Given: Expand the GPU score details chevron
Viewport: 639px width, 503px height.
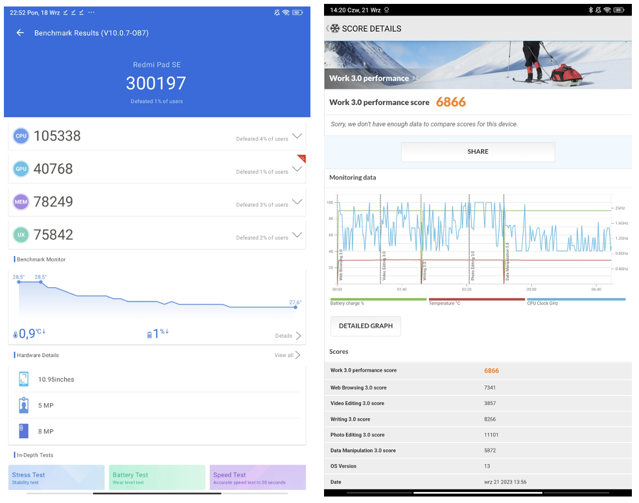Looking at the screenshot, I should (297, 169).
